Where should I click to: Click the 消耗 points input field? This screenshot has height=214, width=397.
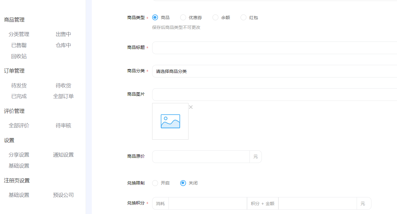tap(208, 203)
